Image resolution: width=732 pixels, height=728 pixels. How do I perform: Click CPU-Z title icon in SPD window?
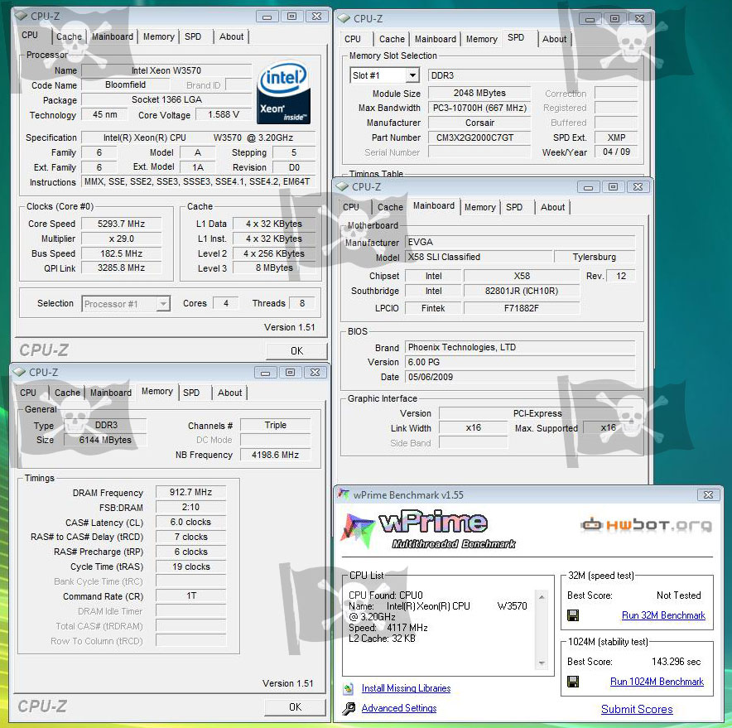344,19
